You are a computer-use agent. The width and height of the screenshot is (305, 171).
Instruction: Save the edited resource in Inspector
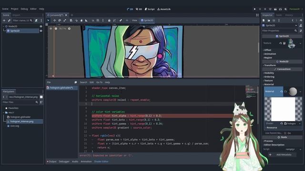274,20
